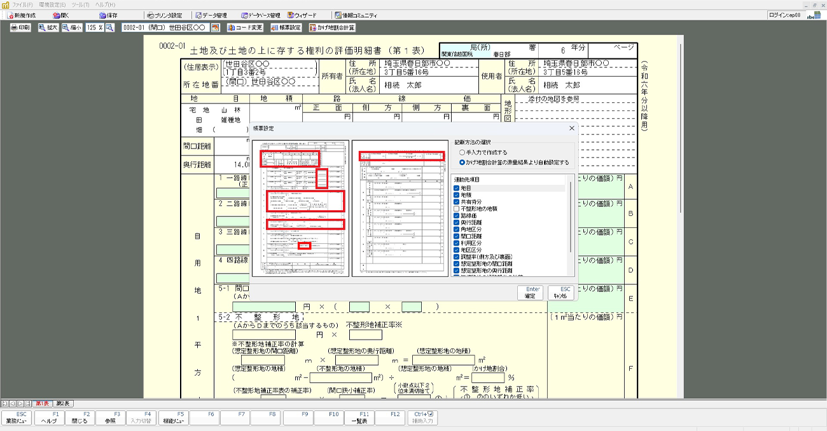Enable the 不整形地の地積 checkbox
Image resolution: width=827 pixels, height=431 pixels.
point(456,208)
